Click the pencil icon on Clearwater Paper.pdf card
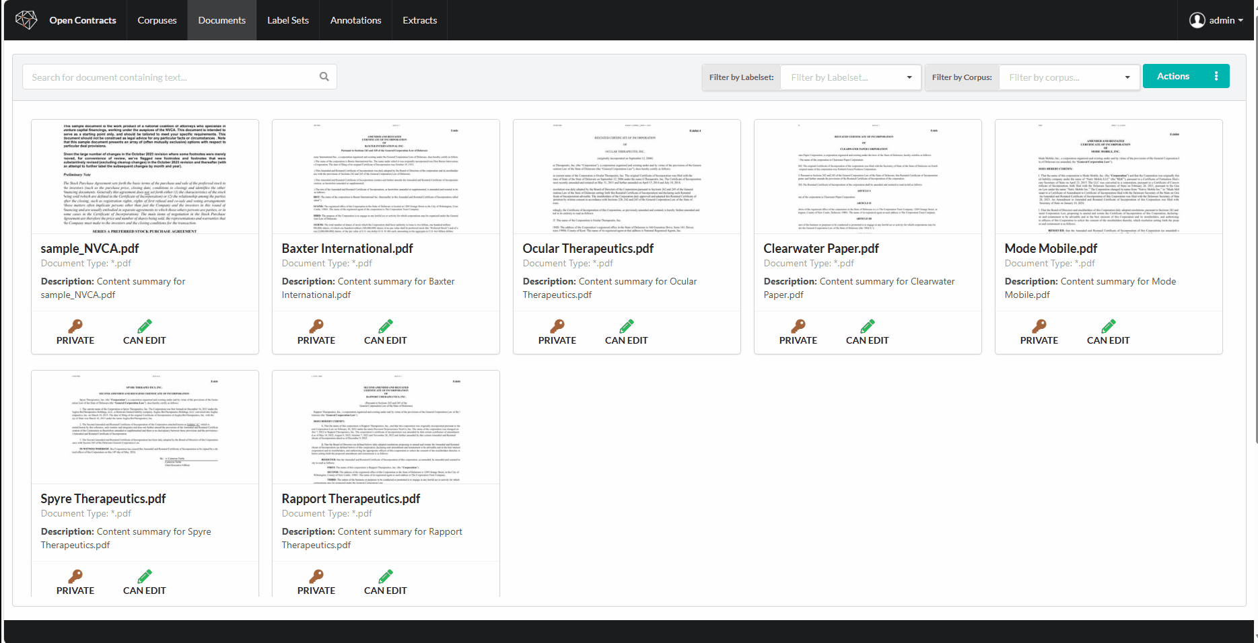1258x643 pixels. pos(868,326)
